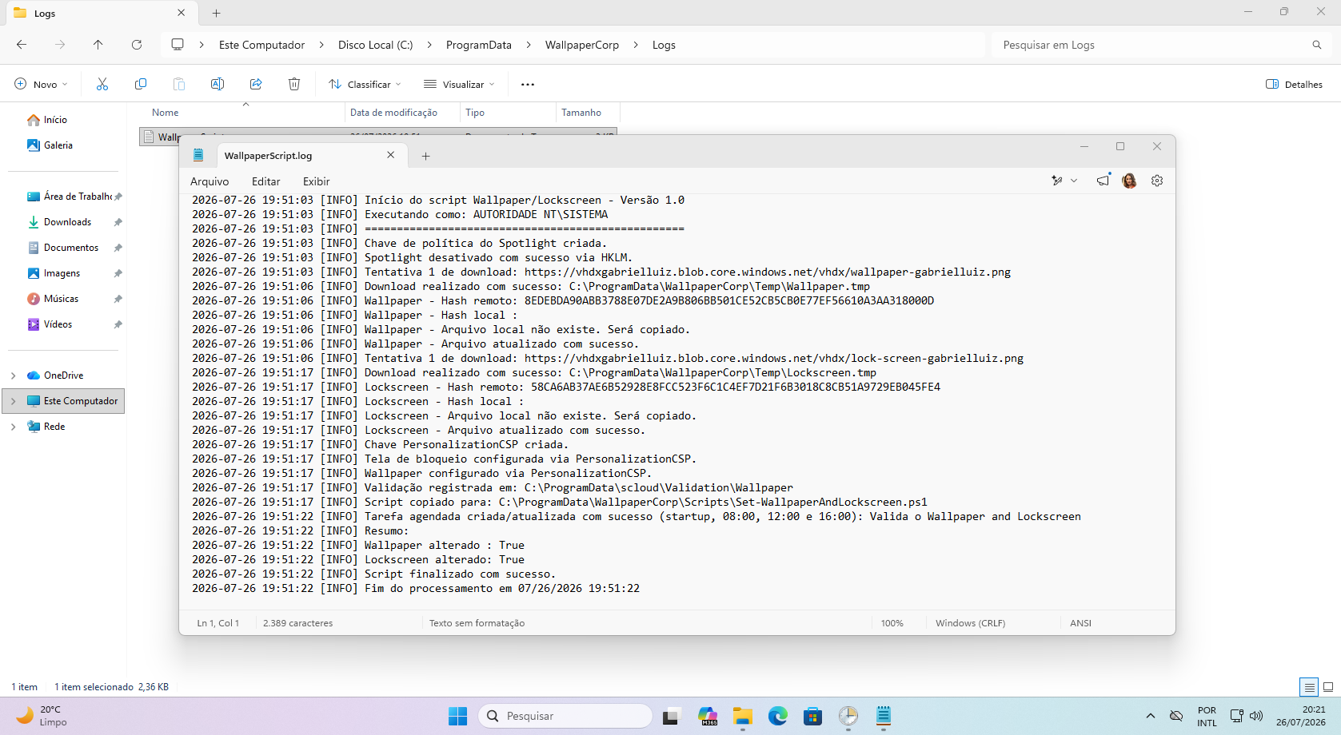Image resolution: width=1341 pixels, height=735 pixels.
Task: Add a new tab in File Explorer
Action: [x=217, y=13]
